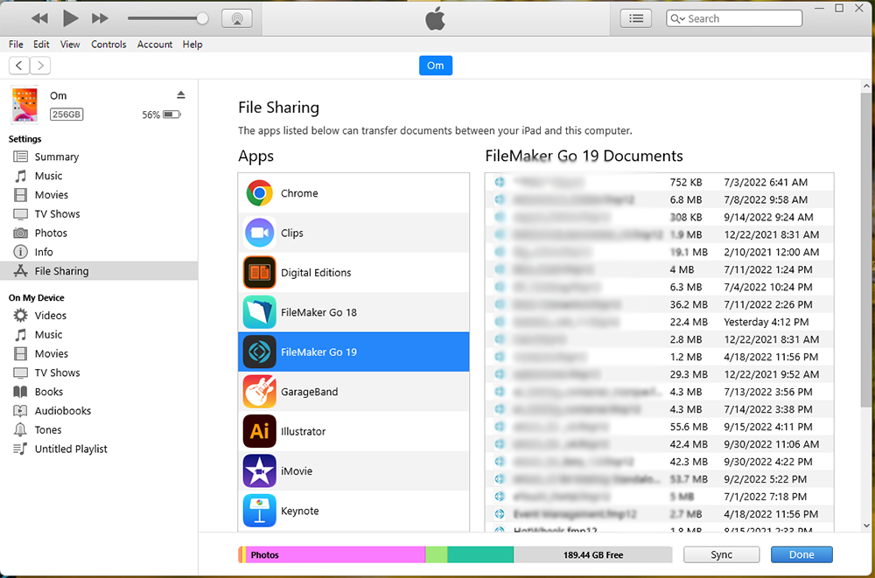Click the Done button

(801, 554)
